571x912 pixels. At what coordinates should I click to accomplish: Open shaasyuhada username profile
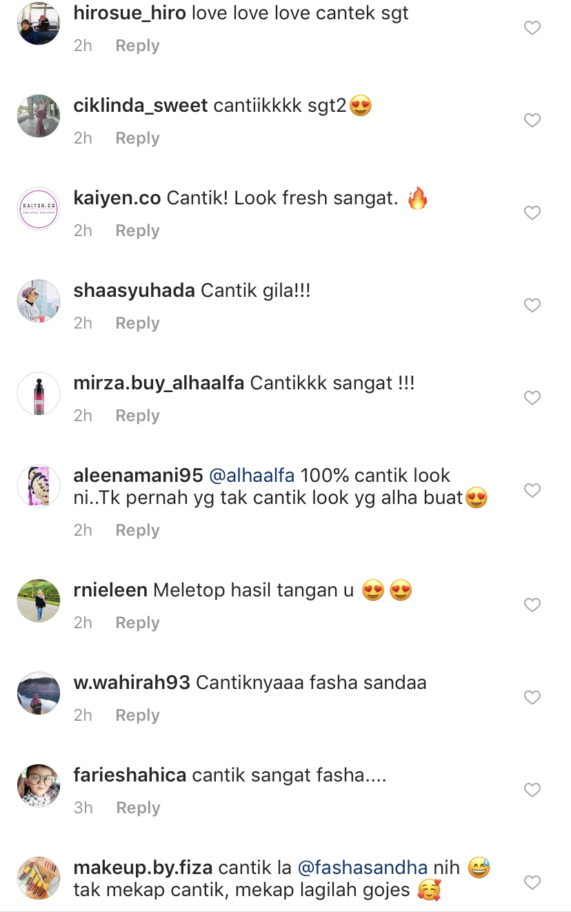tap(134, 291)
